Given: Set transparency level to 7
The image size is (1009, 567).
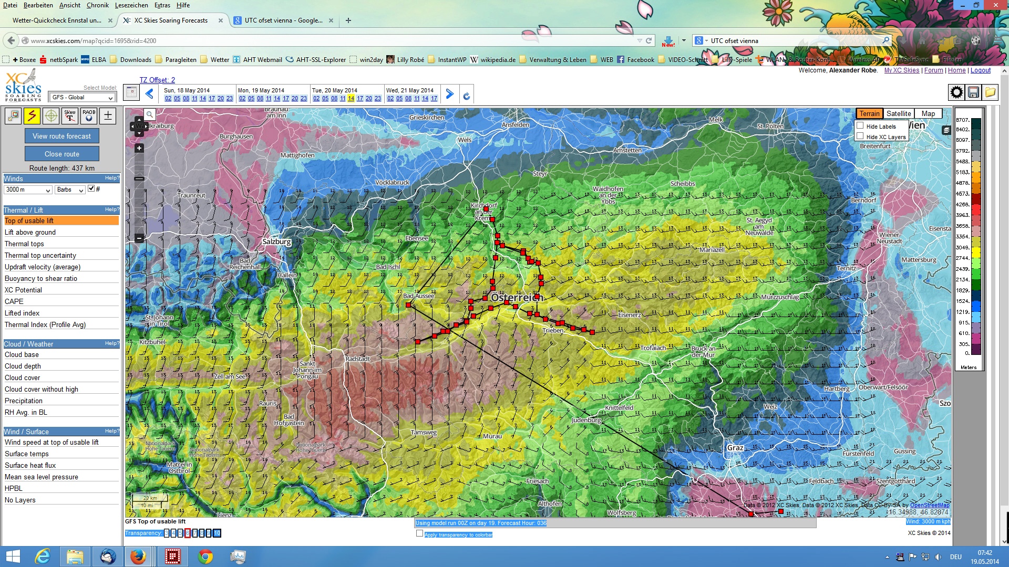Looking at the screenshot, I should [194, 533].
